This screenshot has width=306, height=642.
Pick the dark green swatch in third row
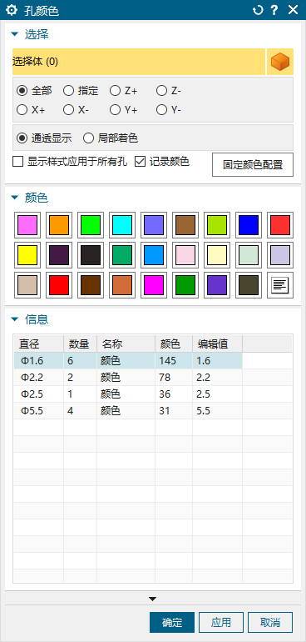pyautogui.click(x=185, y=285)
